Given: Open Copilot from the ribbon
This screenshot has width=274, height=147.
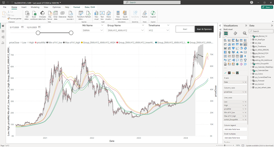Looking at the screenshot, I should coord(153,14).
